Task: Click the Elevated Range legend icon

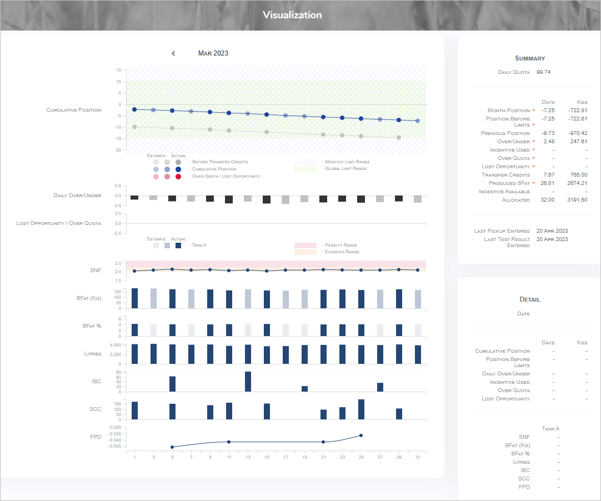Action: [307, 252]
